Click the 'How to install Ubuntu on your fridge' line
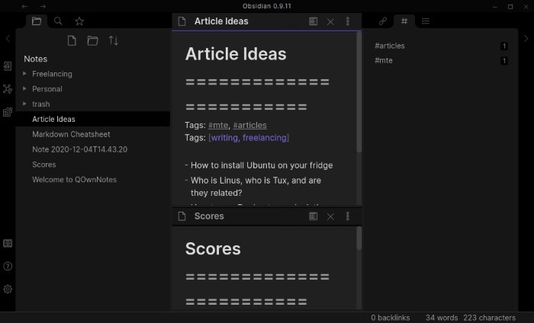This screenshot has width=534, height=323. pyautogui.click(x=262, y=165)
